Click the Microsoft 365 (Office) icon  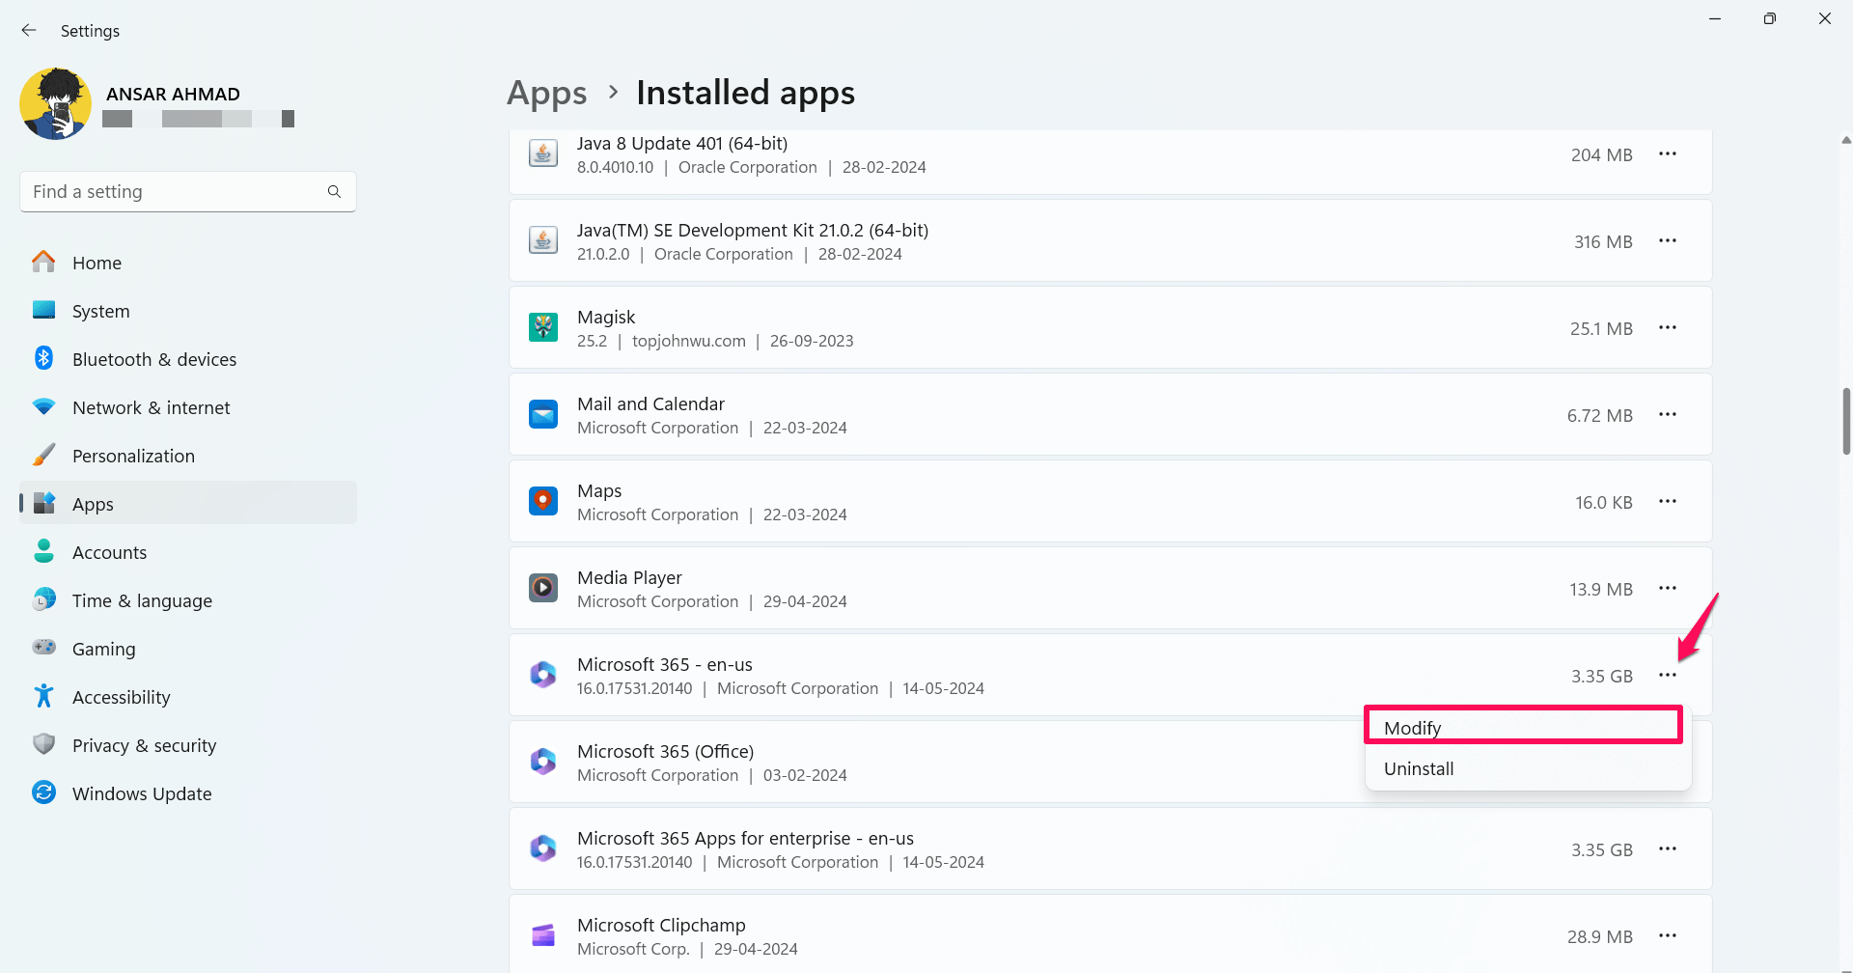(x=543, y=762)
